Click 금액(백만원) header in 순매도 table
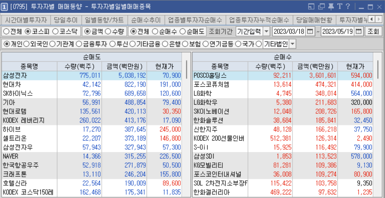385x198 pixels. 124,66
